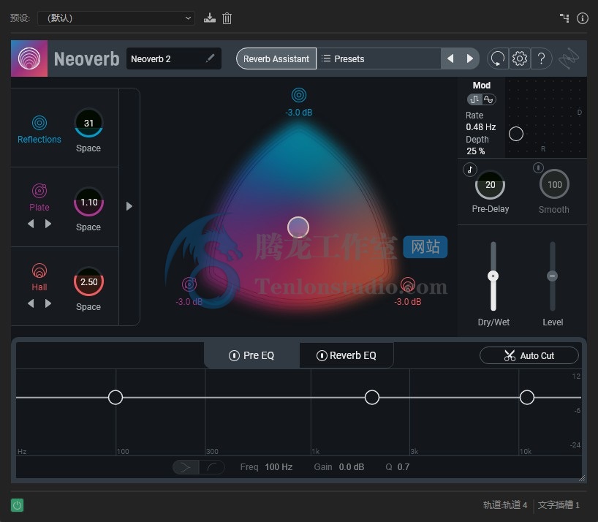
Task: Click Mod Depth value 25 %
Action: pos(476,151)
